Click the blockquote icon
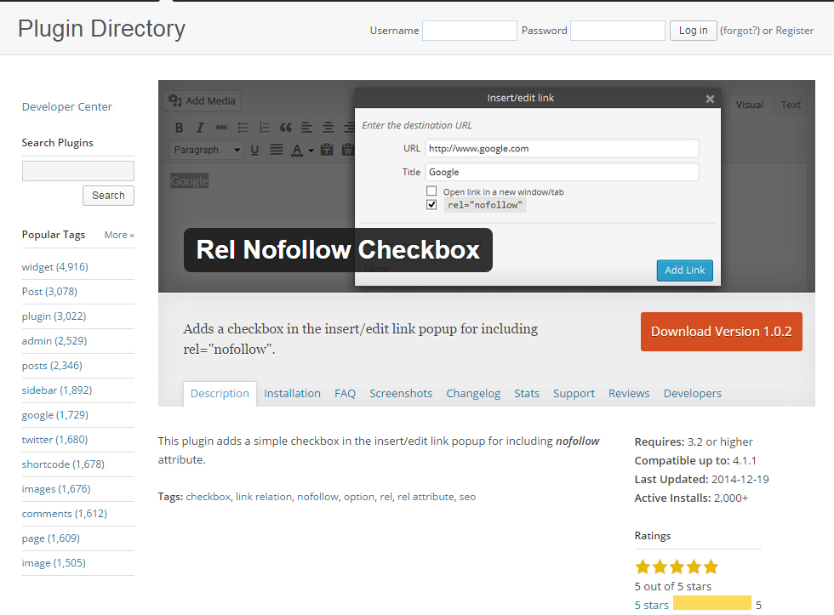834x615 pixels. click(286, 128)
